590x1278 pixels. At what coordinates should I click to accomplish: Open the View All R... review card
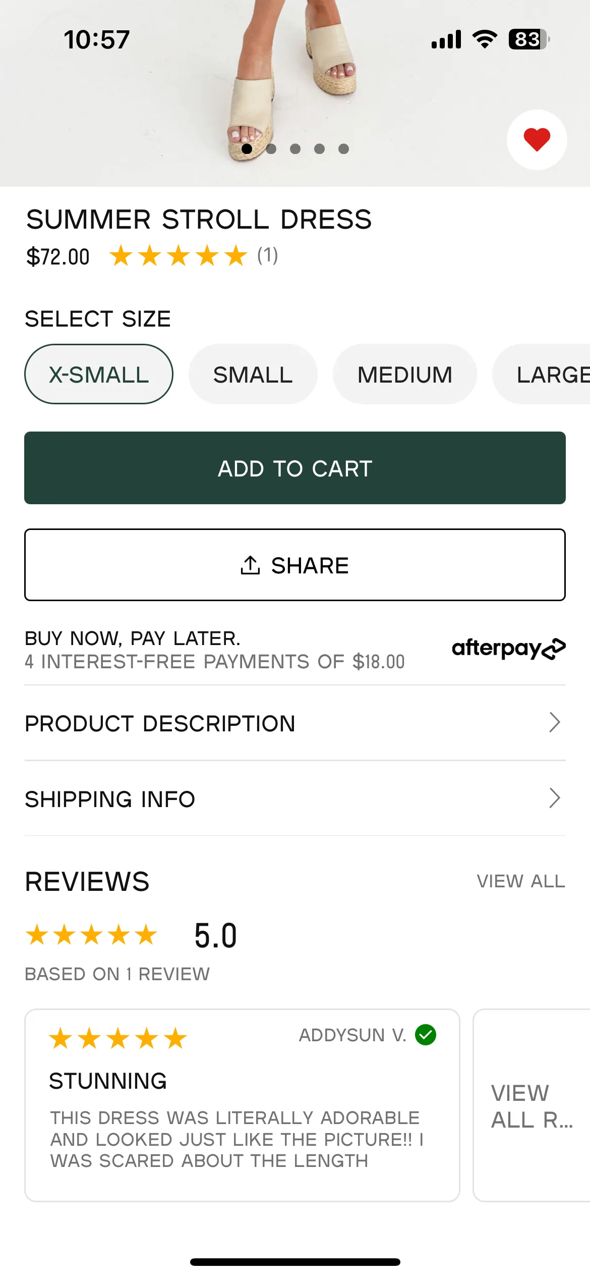[532, 1105]
